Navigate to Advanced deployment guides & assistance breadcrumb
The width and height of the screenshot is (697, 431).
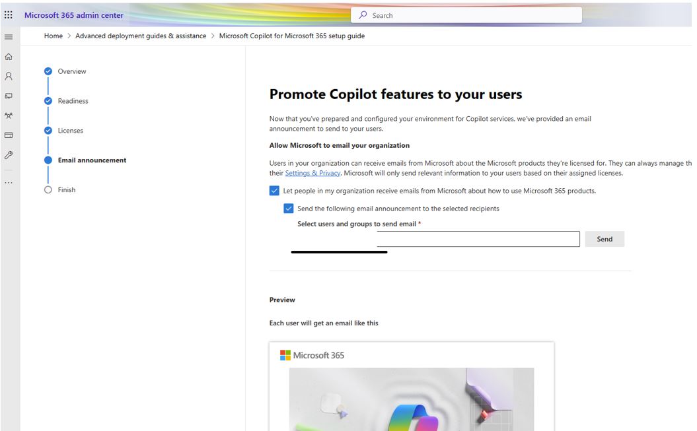click(141, 36)
